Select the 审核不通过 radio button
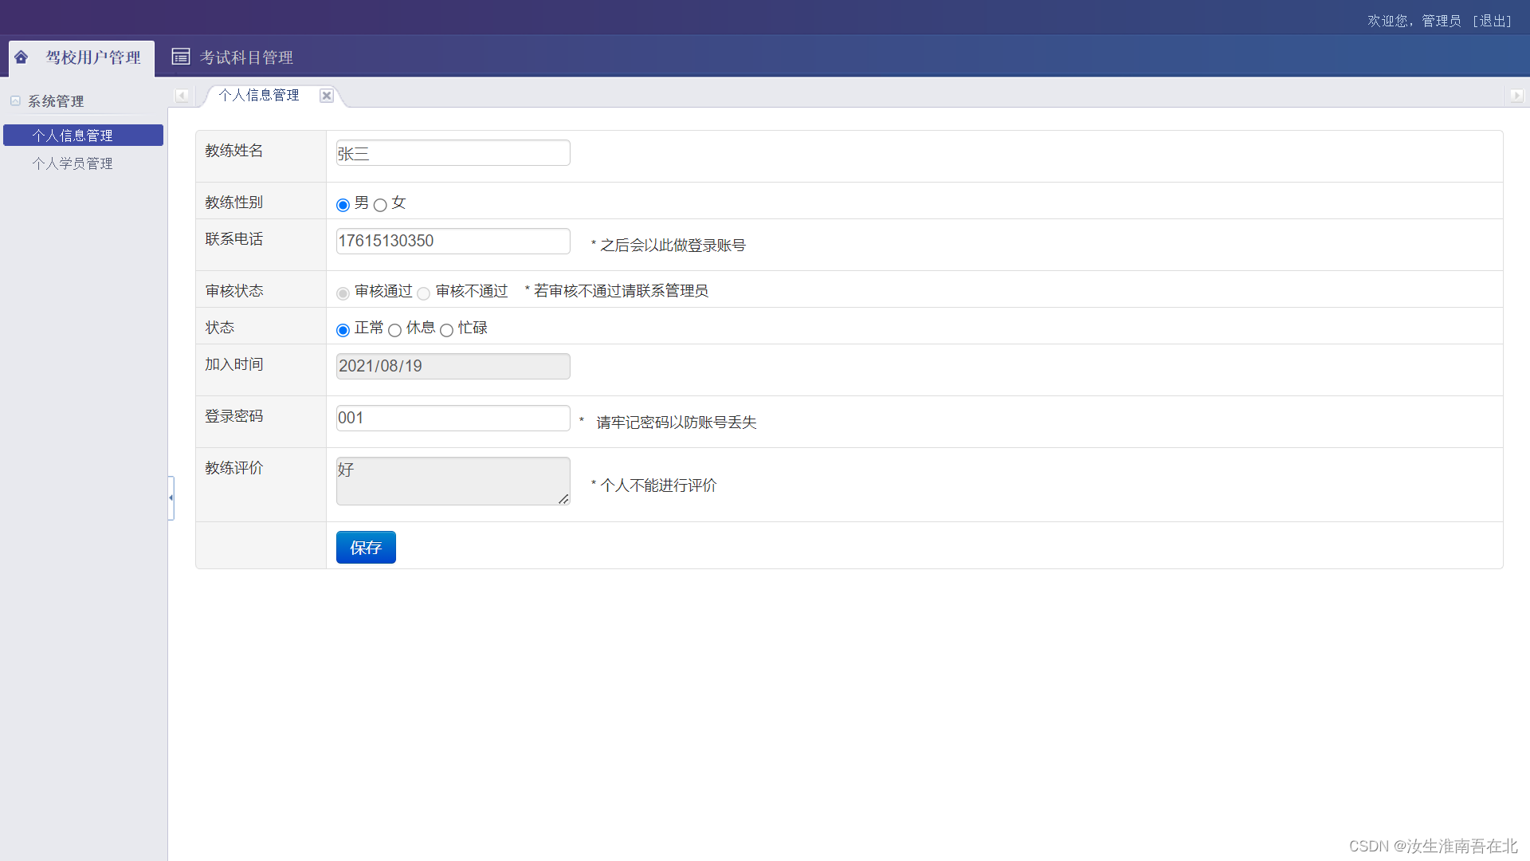Image resolution: width=1530 pixels, height=861 pixels. point(424,293)
